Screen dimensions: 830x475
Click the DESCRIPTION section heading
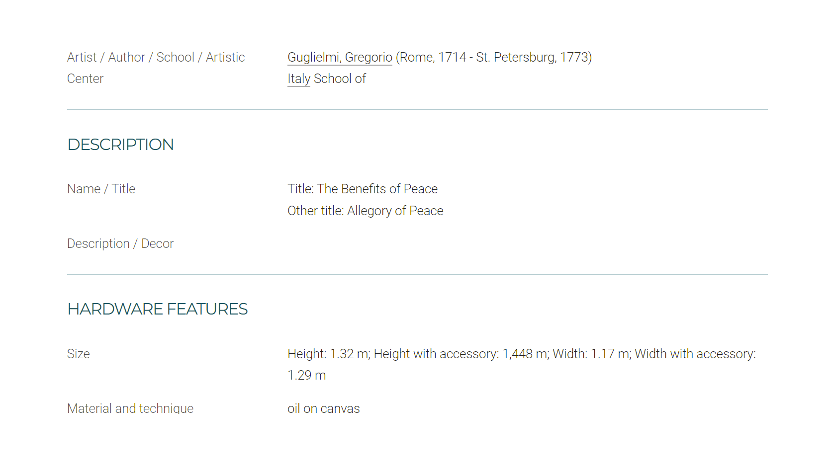(x=120, y=145)
